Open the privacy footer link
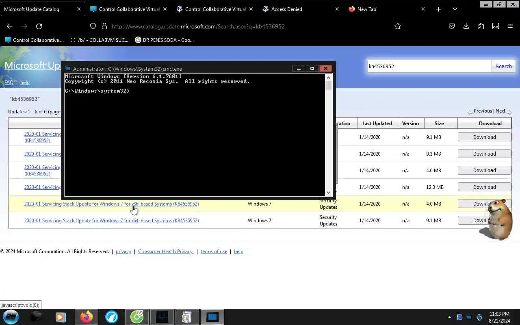The height and width of the screenshot is (325, 520). (x=123, y=251)
